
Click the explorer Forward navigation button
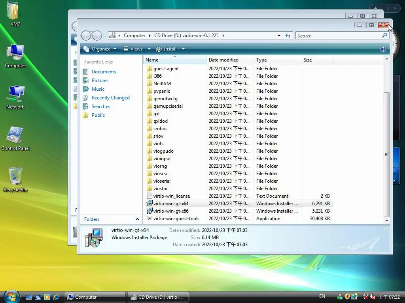(97, 36)
